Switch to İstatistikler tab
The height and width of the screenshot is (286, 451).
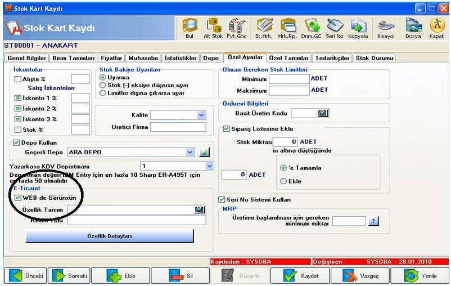(181, 58)
